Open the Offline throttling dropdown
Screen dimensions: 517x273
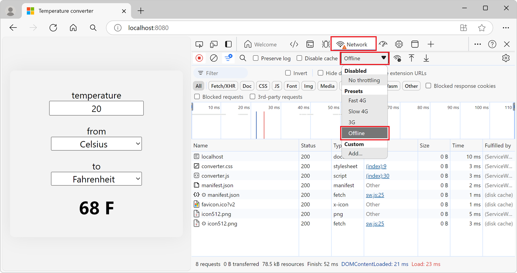pyautogui.click(x=365, y=58)
